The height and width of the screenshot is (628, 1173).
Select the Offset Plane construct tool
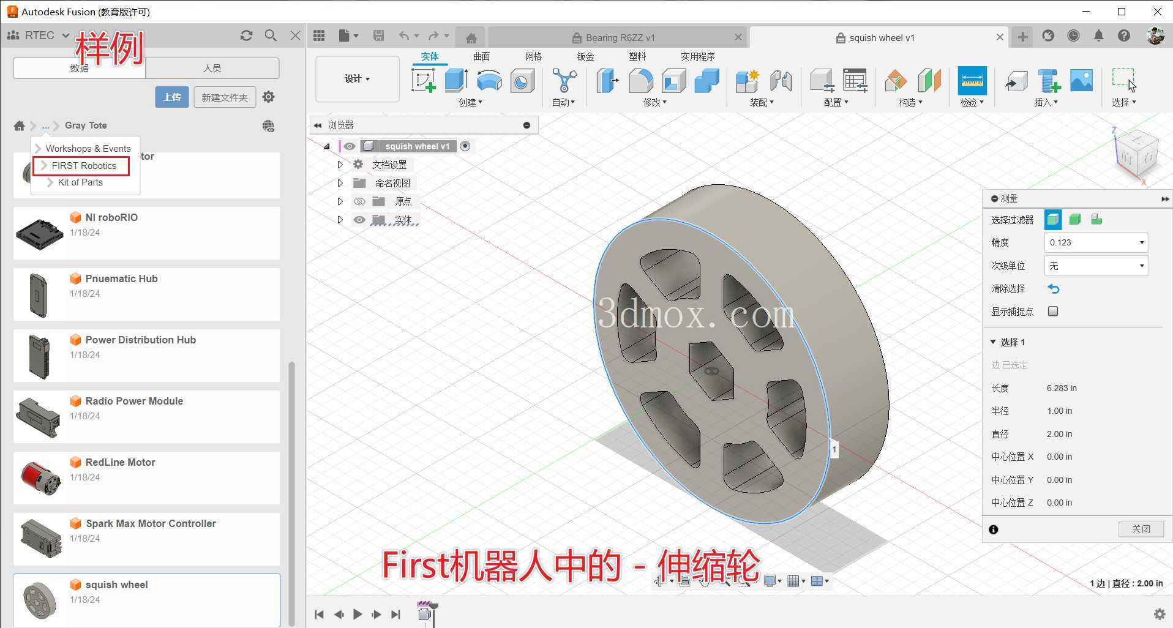pyautogui.click(x=896, y=81)
